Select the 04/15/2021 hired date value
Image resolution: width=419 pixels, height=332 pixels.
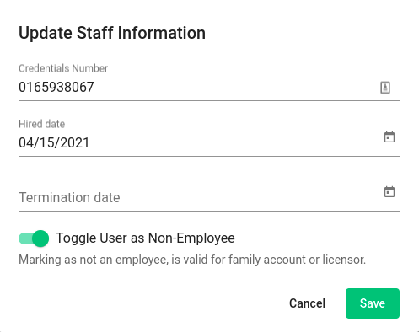pyautogui.click(x=54, y=142)
